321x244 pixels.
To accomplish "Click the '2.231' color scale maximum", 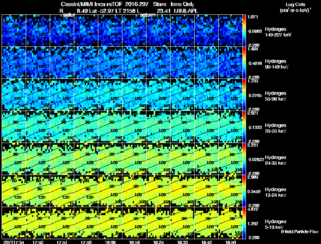I will 253,145.
